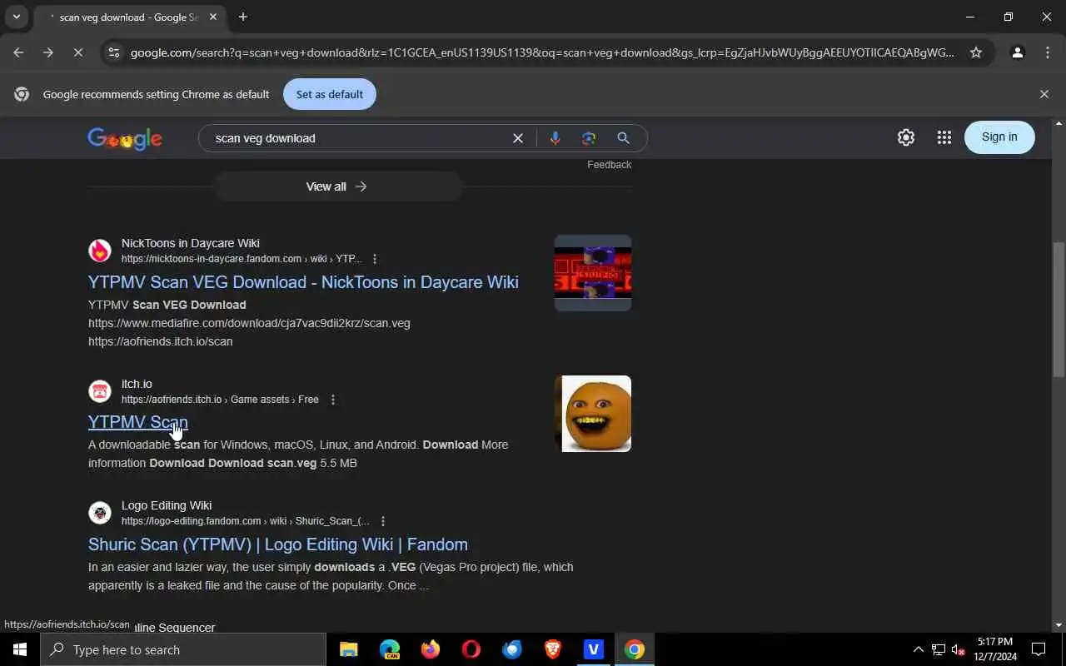Image resolution: width=1066 pixels, height=666 pixels.
Task: Click the address bar URL
Action: 542,52
